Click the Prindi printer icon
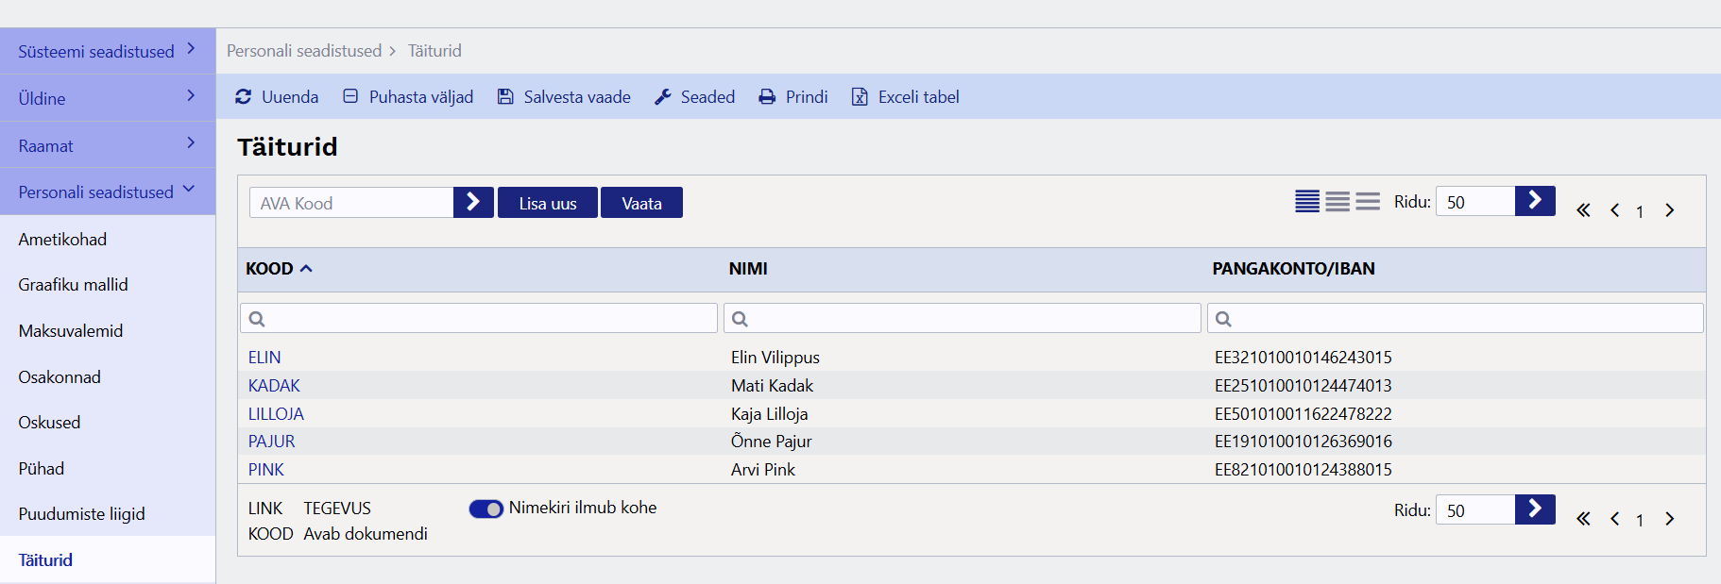The width and height of the screenshot is (1721, 584). 767,96
